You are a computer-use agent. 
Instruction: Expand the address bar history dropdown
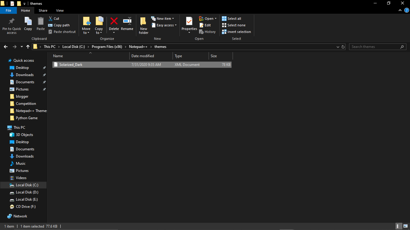pyautogui.click(x=338, y=47)
